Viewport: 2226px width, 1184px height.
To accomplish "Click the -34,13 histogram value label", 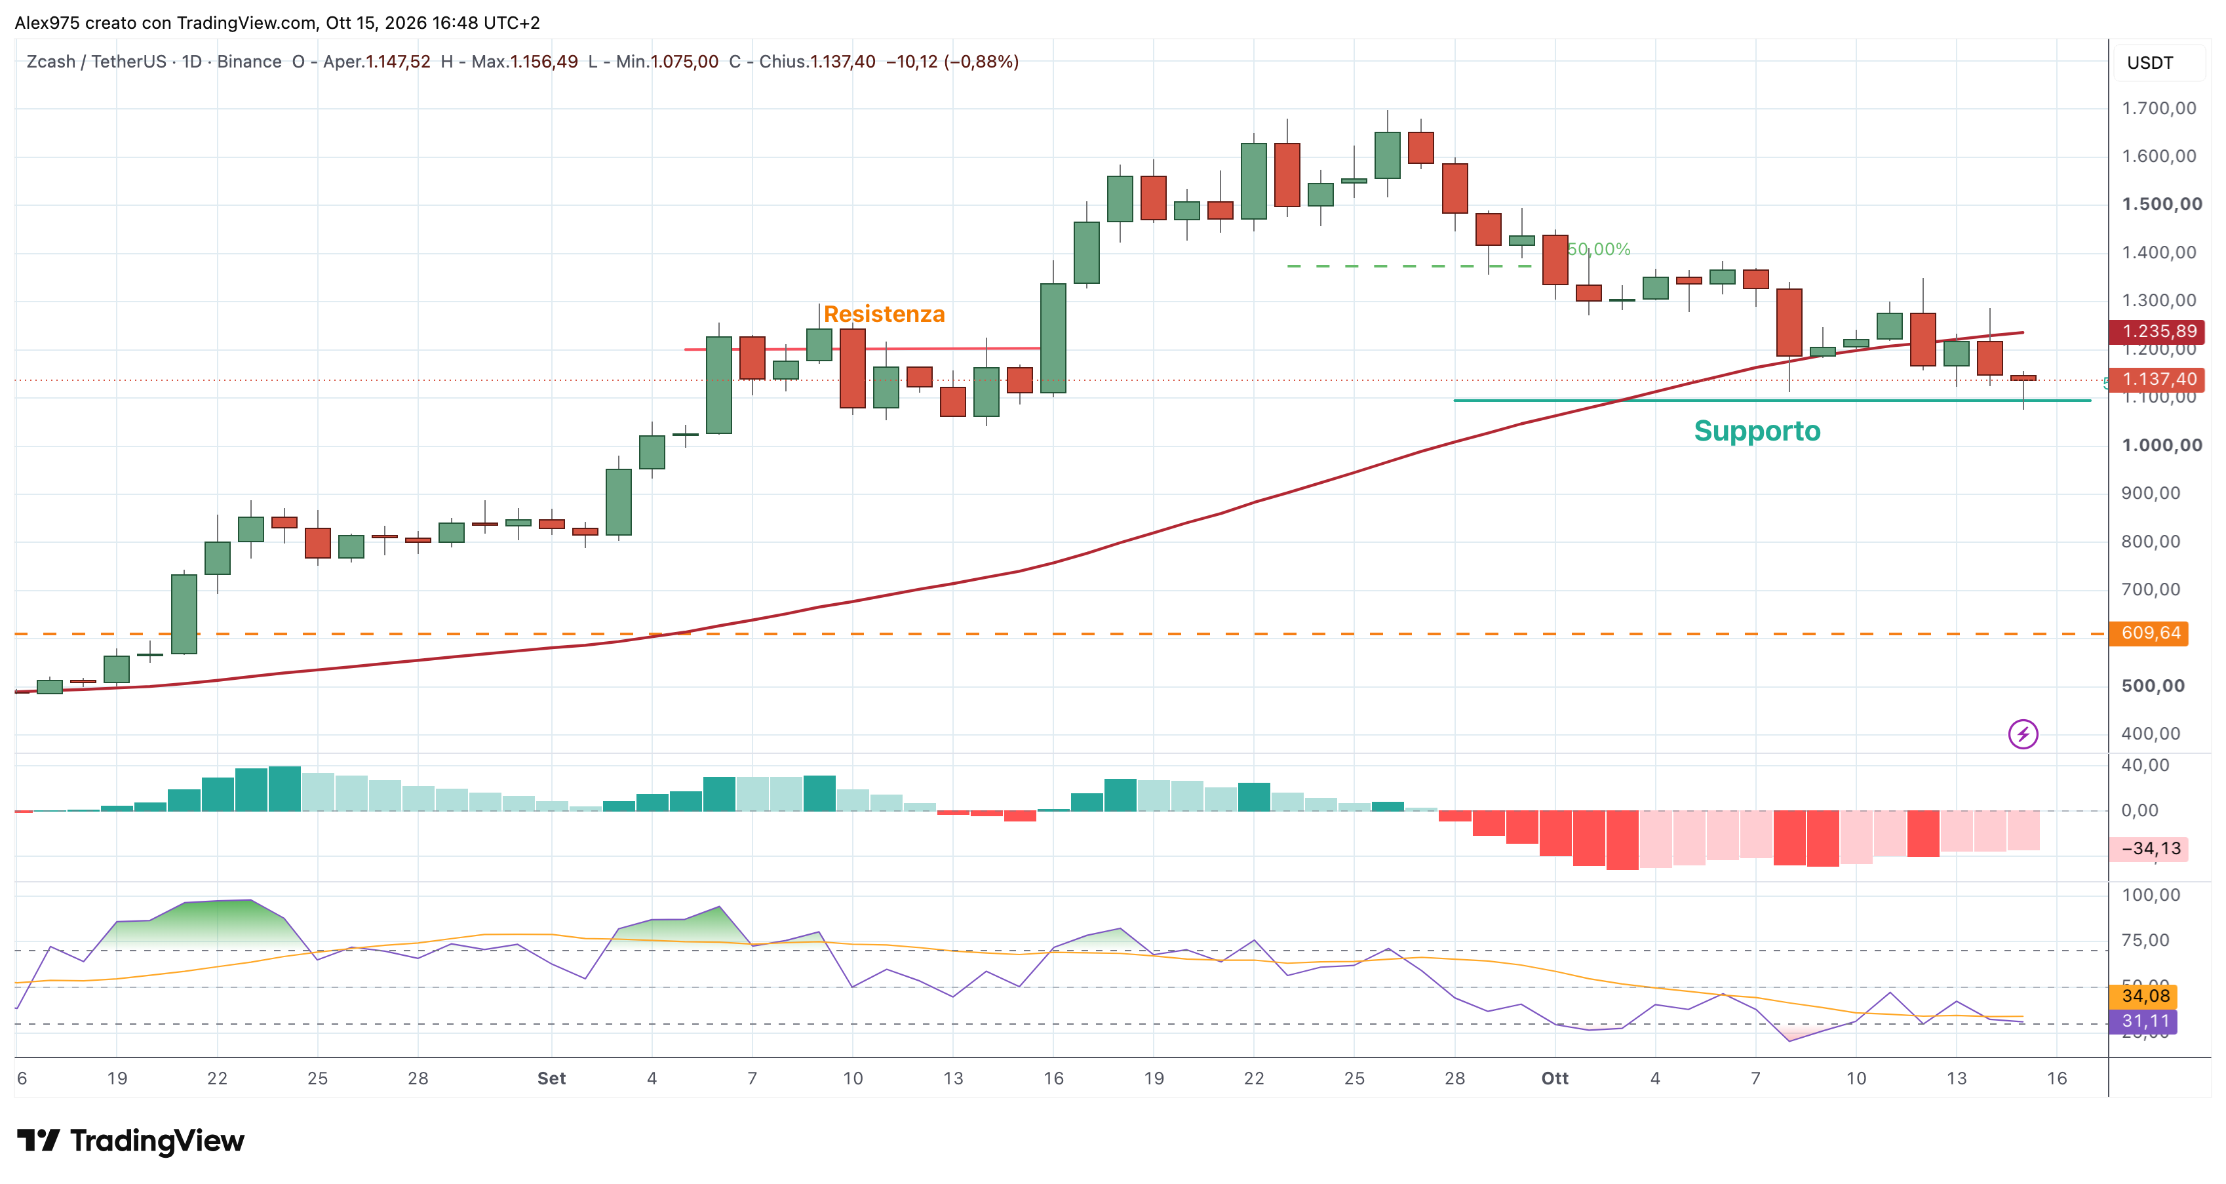I will pos(2149,849).
